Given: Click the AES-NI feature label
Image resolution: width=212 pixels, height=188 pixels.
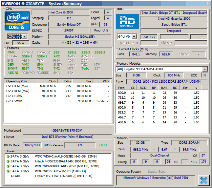Looking at the screenshot, I should [x=13, y=73].
